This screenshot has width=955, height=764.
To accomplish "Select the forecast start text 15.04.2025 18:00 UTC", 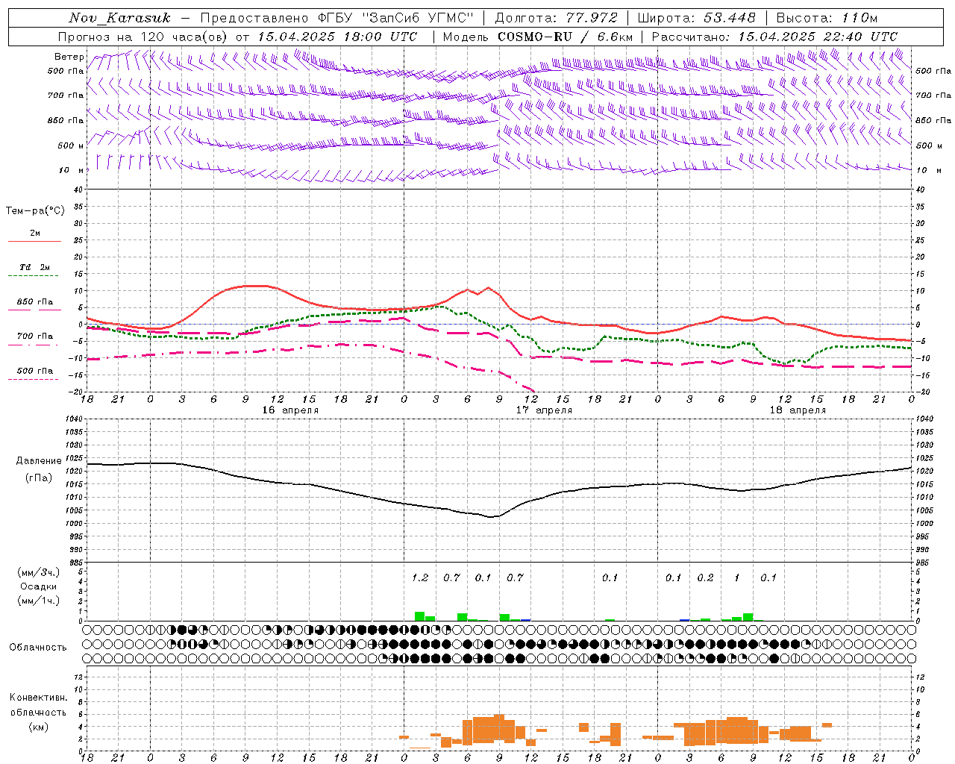I will click(x=337, y=37).
